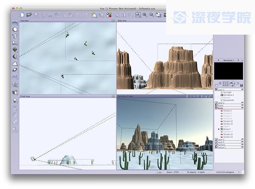Add a terrain with the mountain tool

[15, 43]
